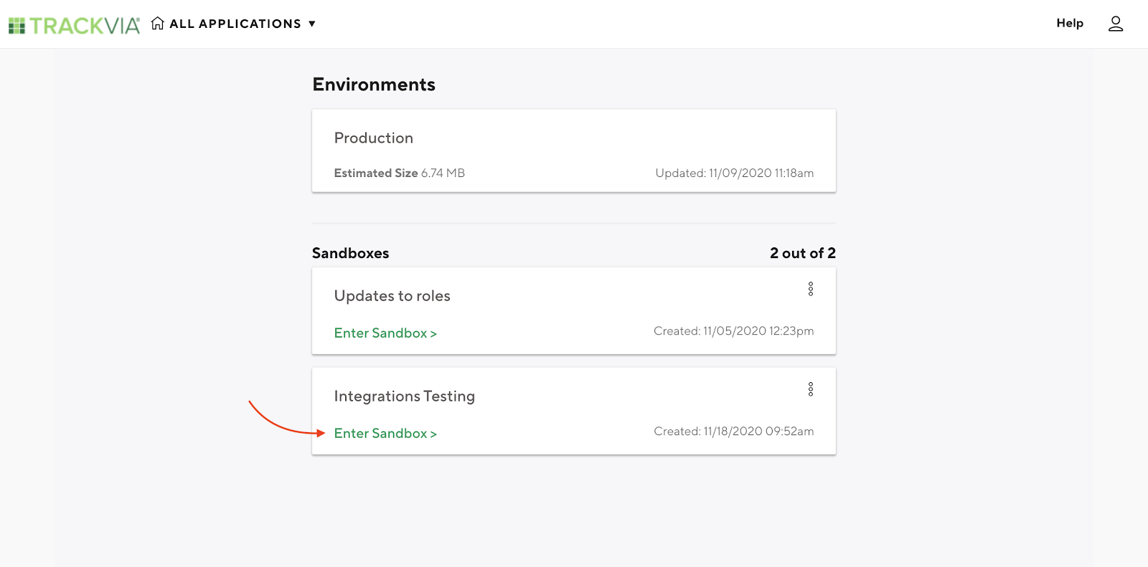Open the three-dot menu for Updates to roles
This screenshot has width=1148, height=567.
[x=811, y=289]
